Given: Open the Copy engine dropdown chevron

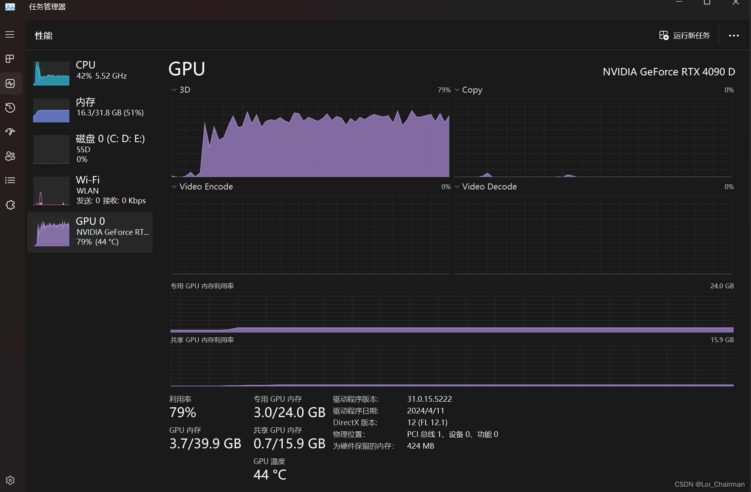Looking at the screenshot, I should click(457, 90).
